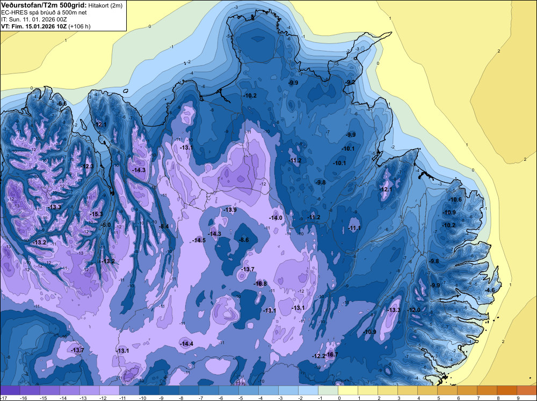Image resolution: width=537 pixels, height=401 pixels.
Task: Click the legend label "7" in color bar
Action: click(x=478, y=398)
